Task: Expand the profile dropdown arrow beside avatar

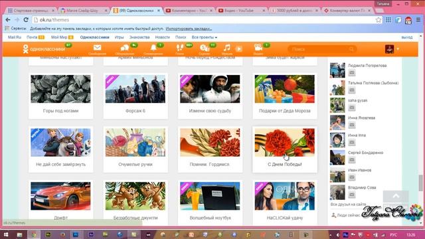Action: click(398, 49)
